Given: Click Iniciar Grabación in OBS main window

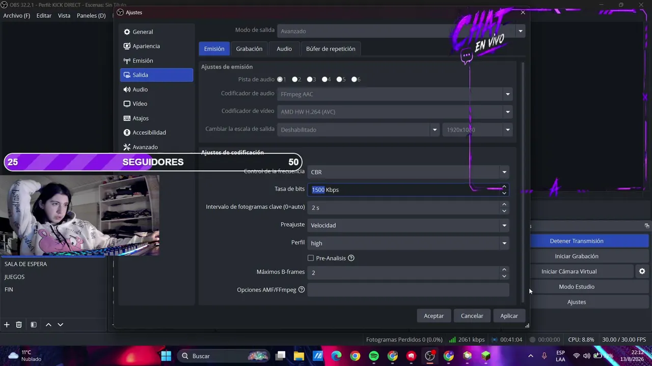Looking at the screenshot, I should click(577, 256).
